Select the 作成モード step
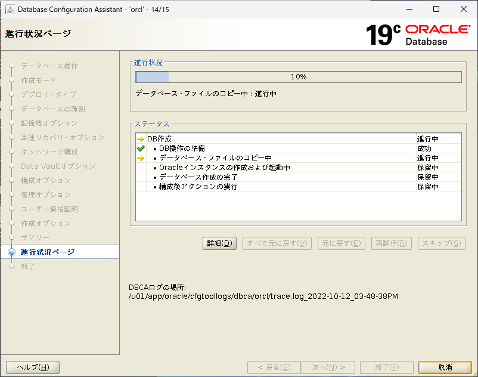478x377 pixels. (38, 80)
